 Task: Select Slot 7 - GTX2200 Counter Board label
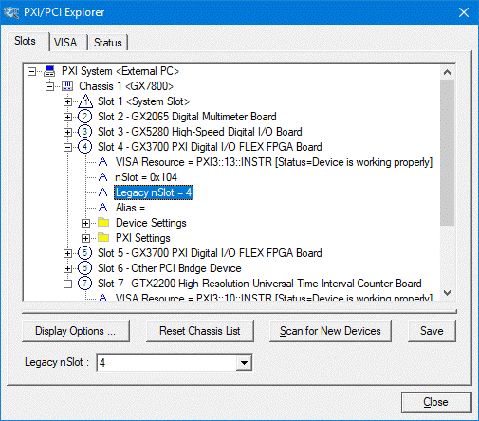coord(259,284)
